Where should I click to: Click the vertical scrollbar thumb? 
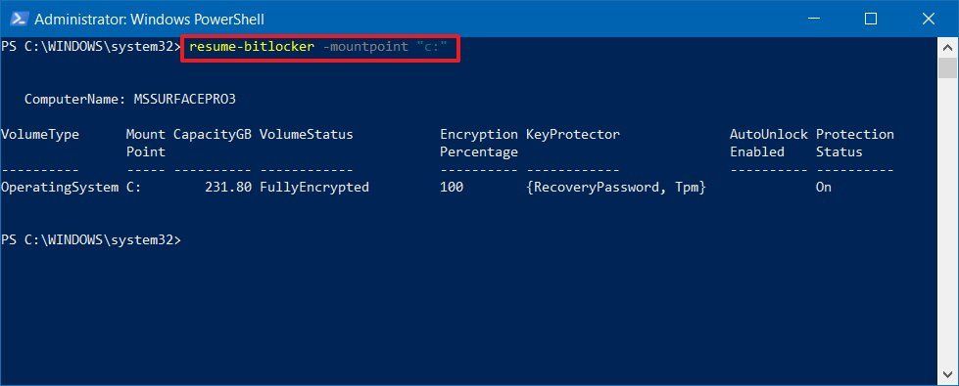[947, 68]
